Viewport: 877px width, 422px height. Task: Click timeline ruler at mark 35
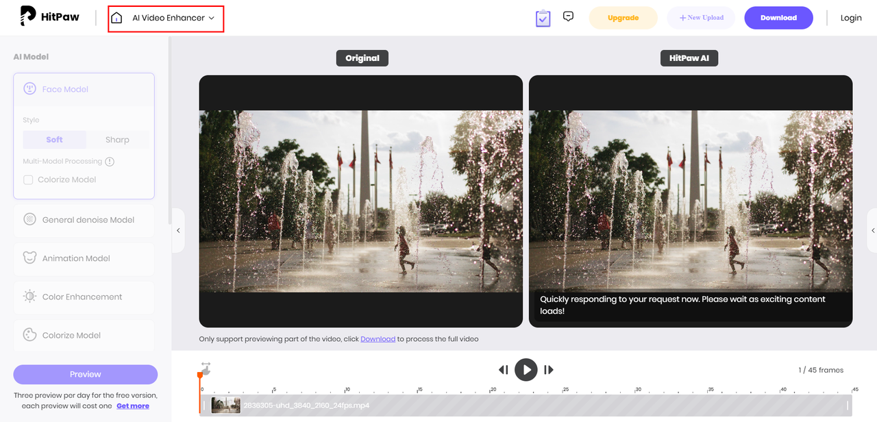click(711, 390)
